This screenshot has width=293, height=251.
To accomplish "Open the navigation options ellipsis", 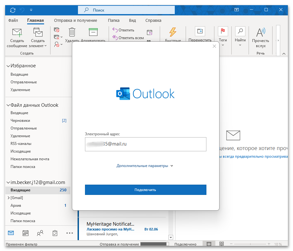I will pos(70,233).
